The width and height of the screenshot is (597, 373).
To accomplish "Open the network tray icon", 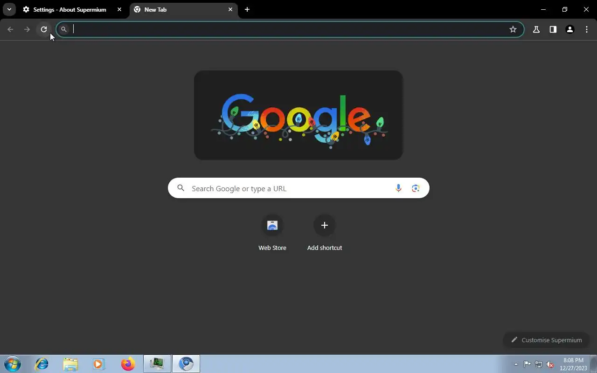I will (539, 364).
